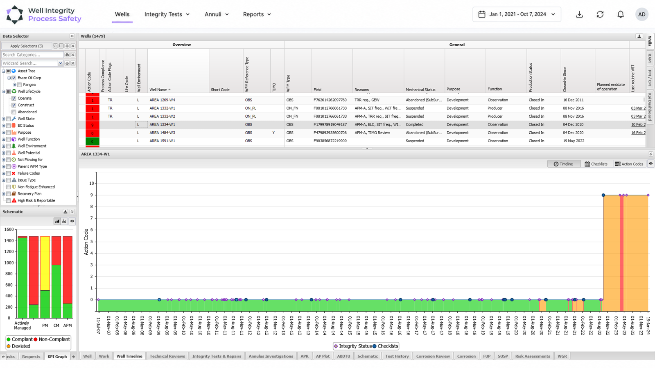Open the Integrity Tests menu dropdown

point(167,14)
